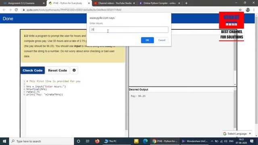Screen dimensions: 258x145
Task: Click the network icon in the system tray
Action: click(221, 141)
